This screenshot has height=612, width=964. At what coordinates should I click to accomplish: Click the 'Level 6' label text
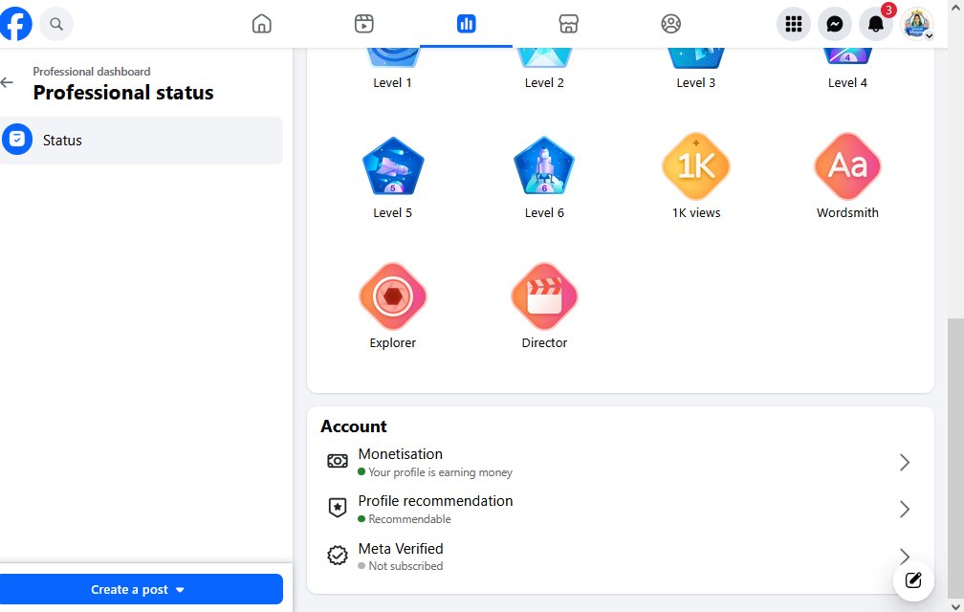point(544,212)
